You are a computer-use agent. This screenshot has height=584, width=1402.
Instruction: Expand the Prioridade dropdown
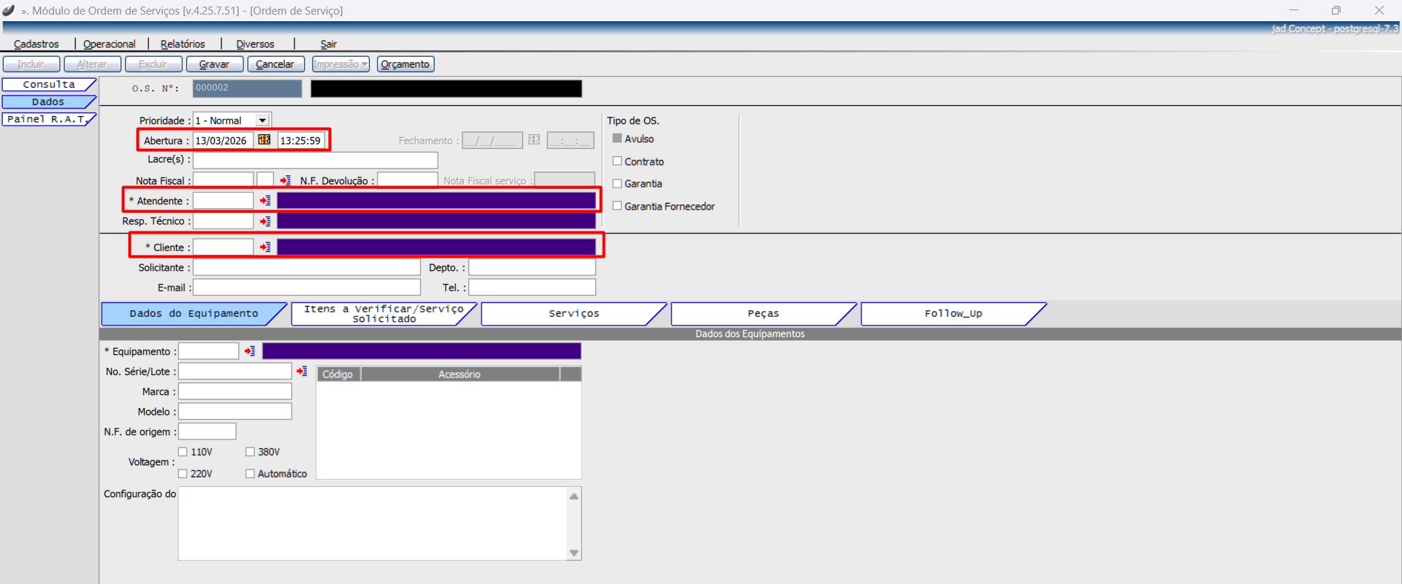262,120
